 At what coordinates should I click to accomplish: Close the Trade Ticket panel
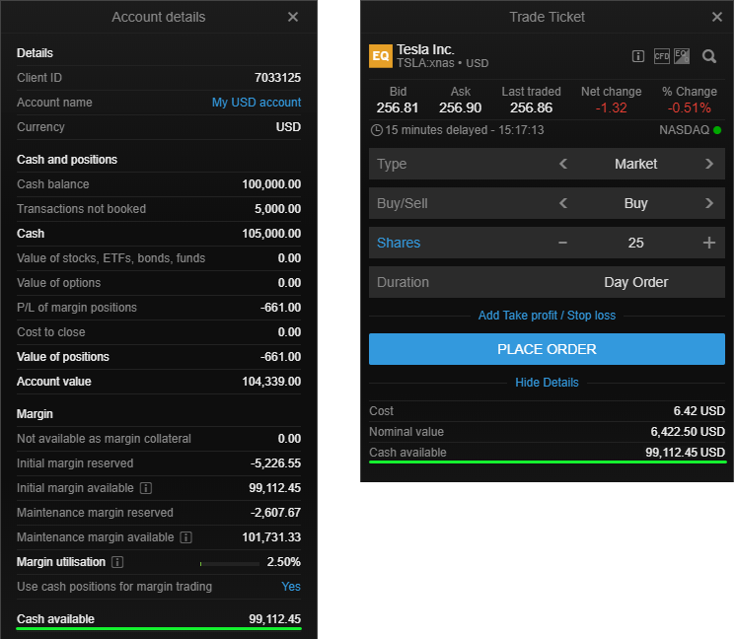tap(716, 17)
